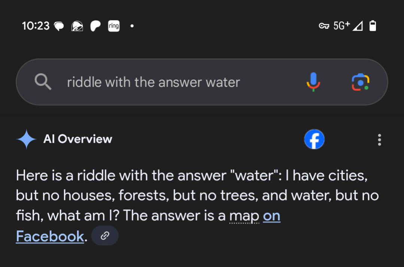Tap the white blob-shaped notification icon

95,26
